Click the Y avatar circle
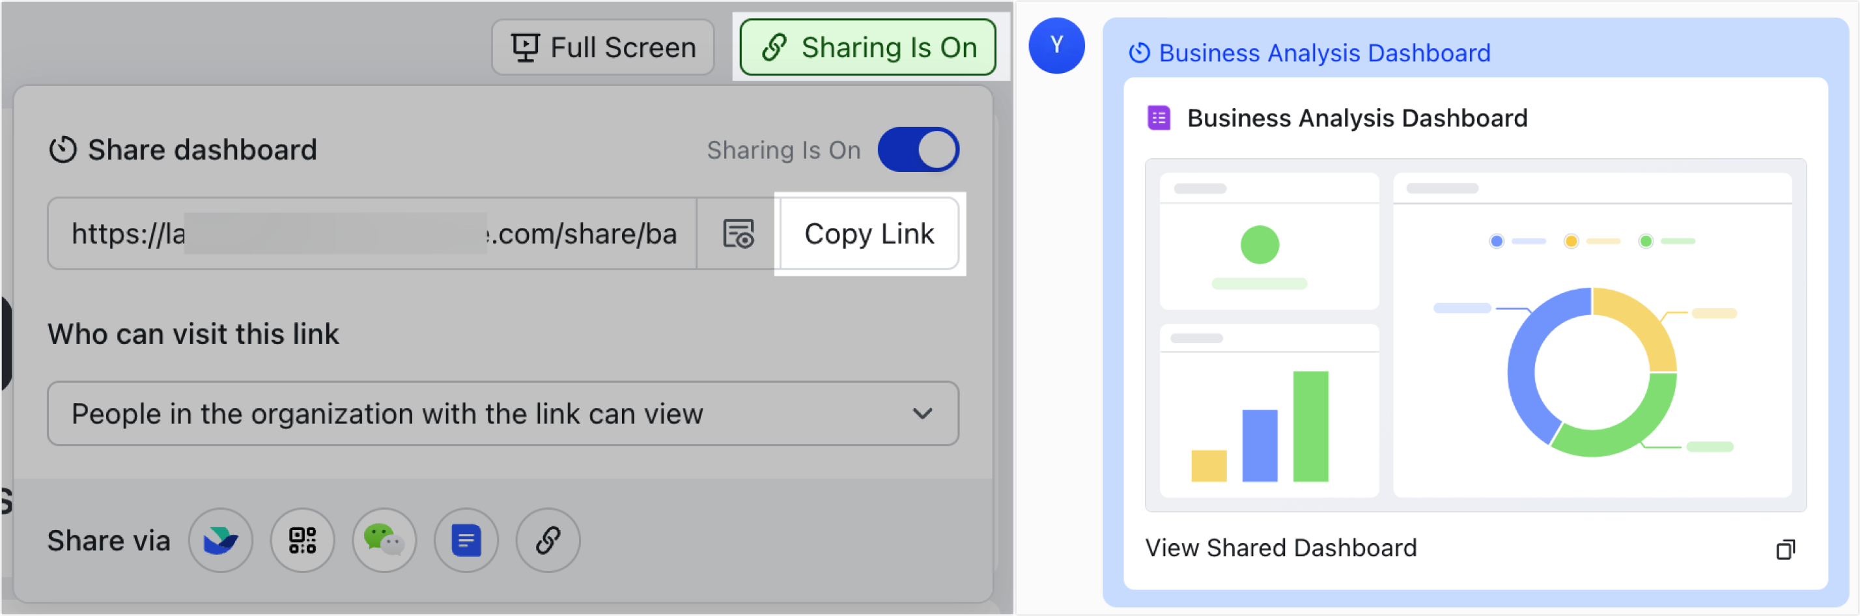The height and width of the screenshot is (616, 1860). [1056, 45]
